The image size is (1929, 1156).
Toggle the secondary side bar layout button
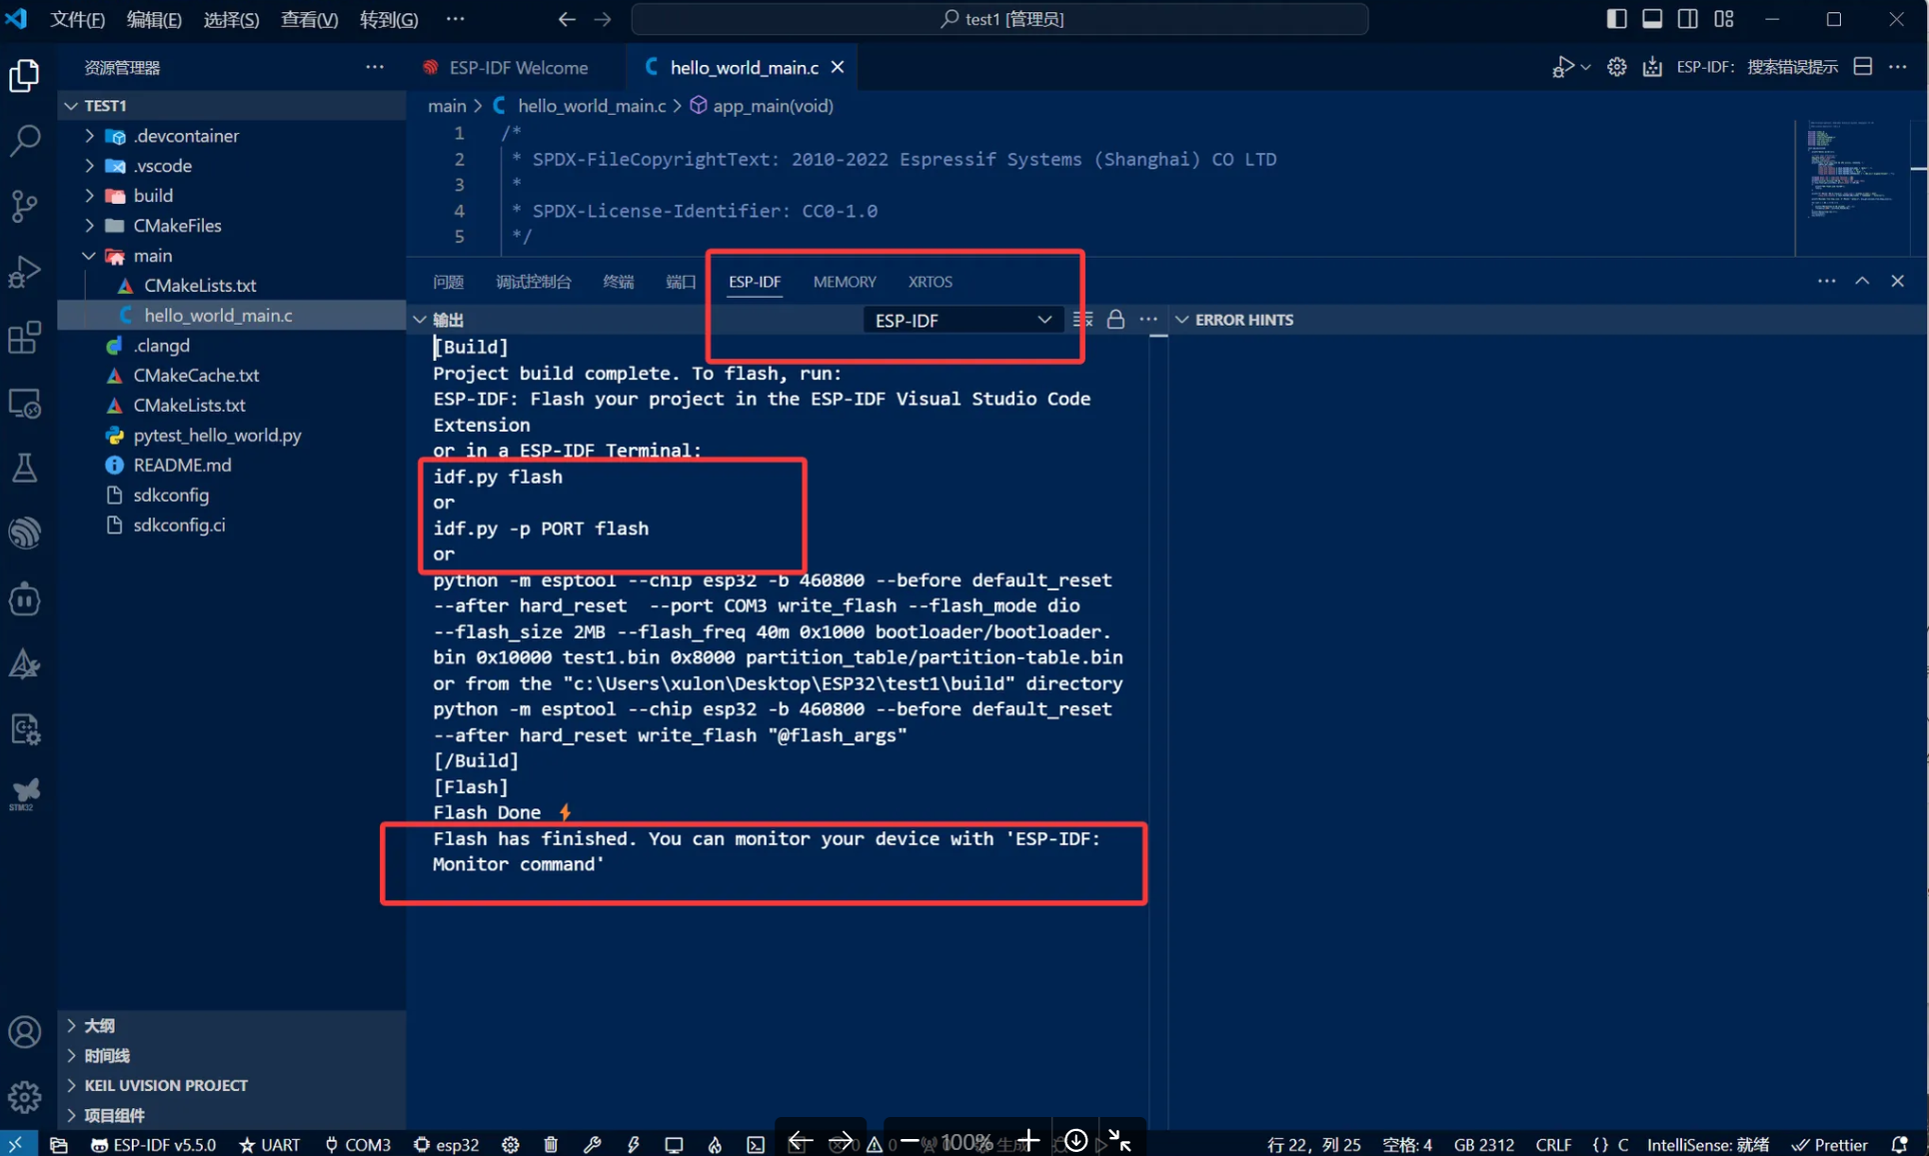(1688, 19)
